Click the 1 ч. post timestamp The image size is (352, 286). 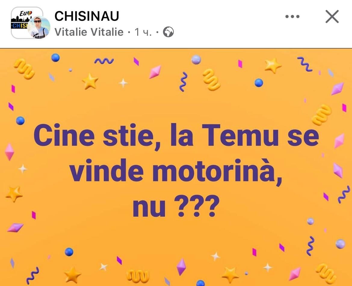pyautogui.click(x=143, y=32)
